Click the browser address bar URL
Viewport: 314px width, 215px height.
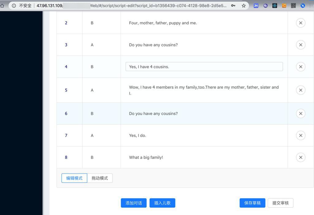point(132,6)
